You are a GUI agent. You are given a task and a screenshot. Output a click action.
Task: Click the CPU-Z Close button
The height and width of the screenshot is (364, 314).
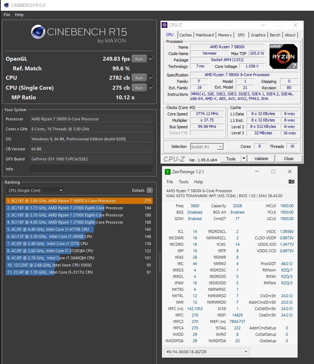[289, 159]
